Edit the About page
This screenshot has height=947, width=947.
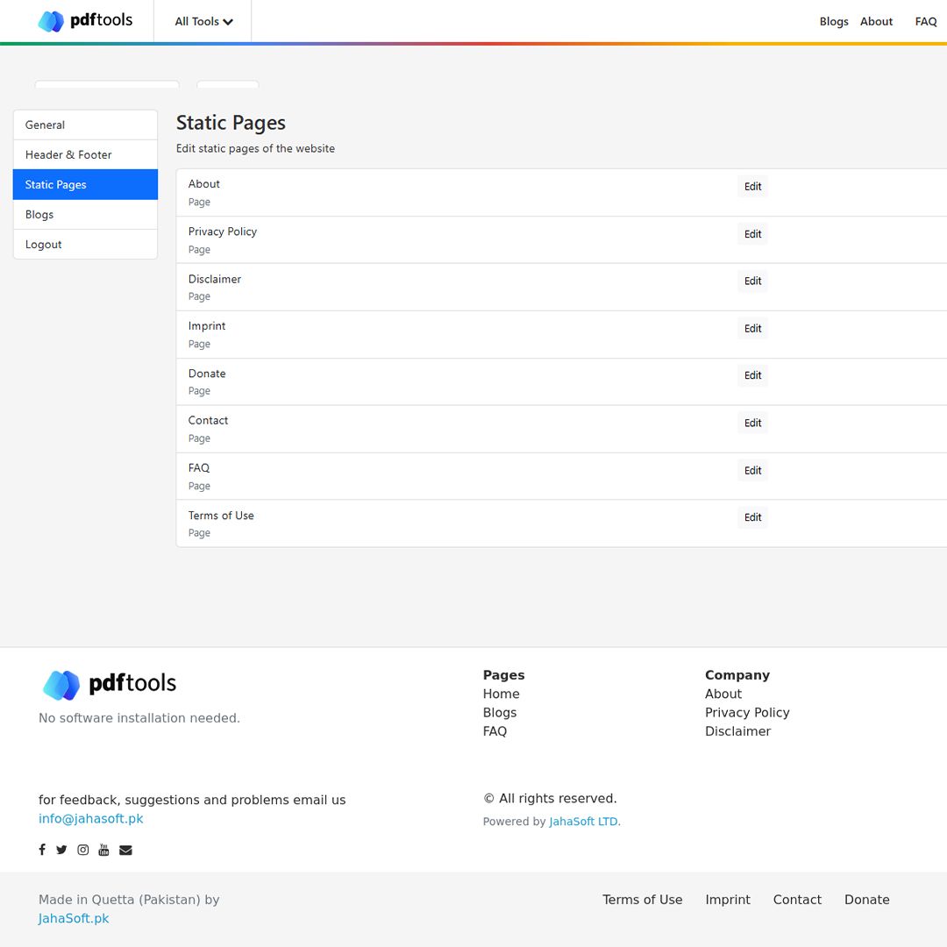752,187
